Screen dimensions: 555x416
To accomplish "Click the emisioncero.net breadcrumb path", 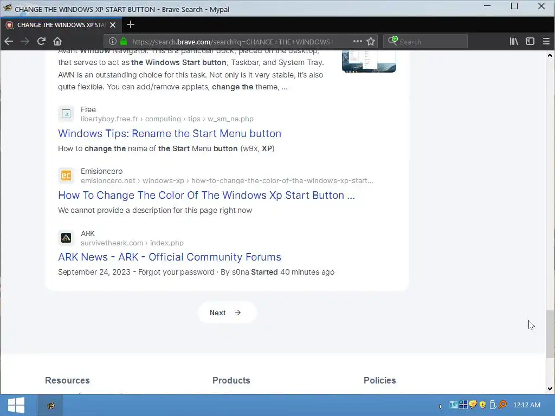I will click(x=227, y=181).
